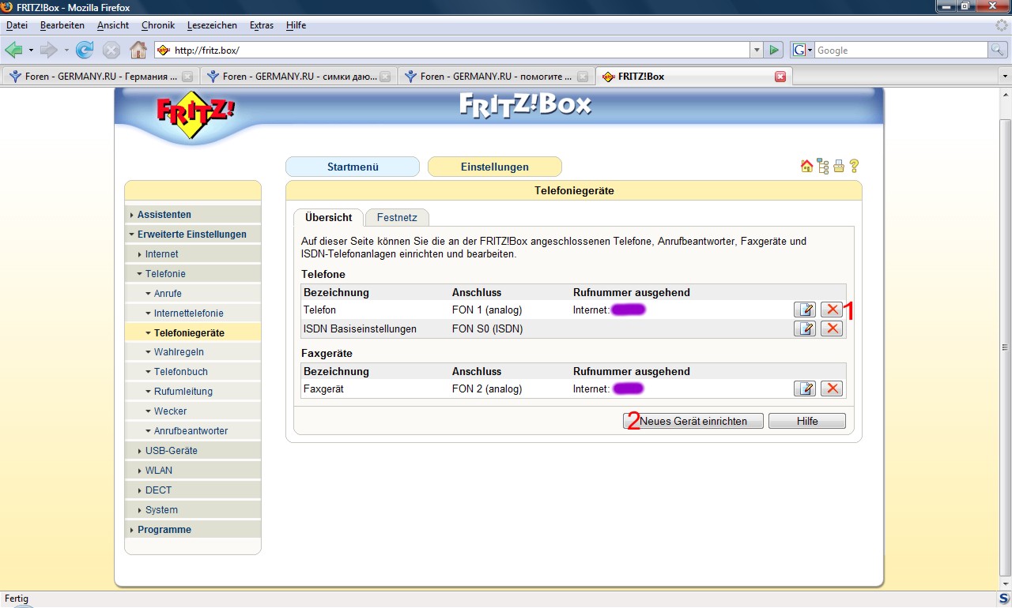This screenshot has height=608, width=1012.
Task: Click in the Google search field
Action: pyautogui.click(x=900, y=50)
